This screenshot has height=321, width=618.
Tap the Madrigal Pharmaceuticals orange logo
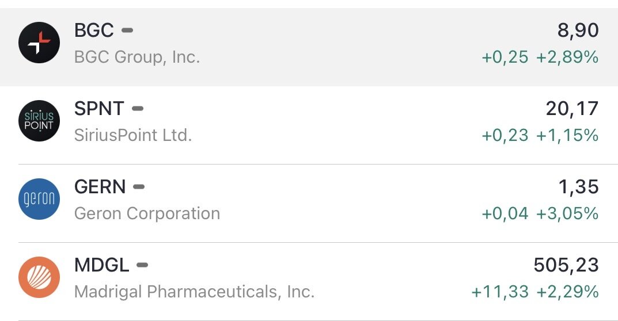point(39,277)
